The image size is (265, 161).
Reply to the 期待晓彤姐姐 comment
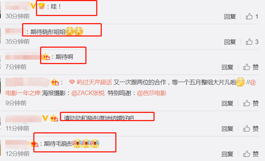[x=230, y=42]
